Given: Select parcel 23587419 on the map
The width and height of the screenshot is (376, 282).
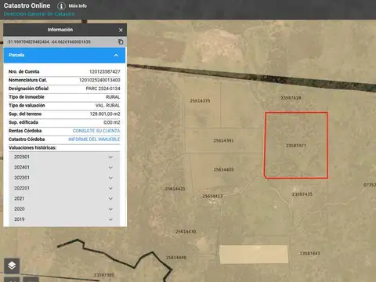Looking at the screenshot, I should (x=291, y=98).
